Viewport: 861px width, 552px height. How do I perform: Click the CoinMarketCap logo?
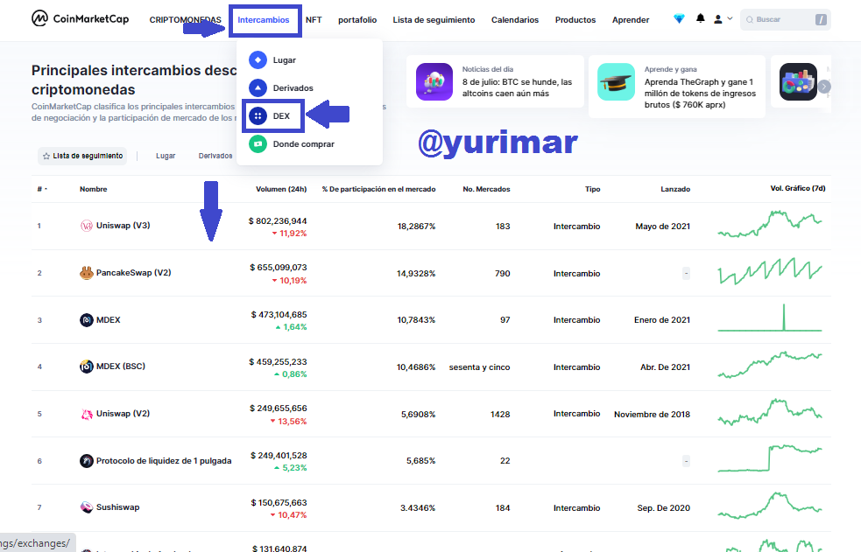(81, 18)
